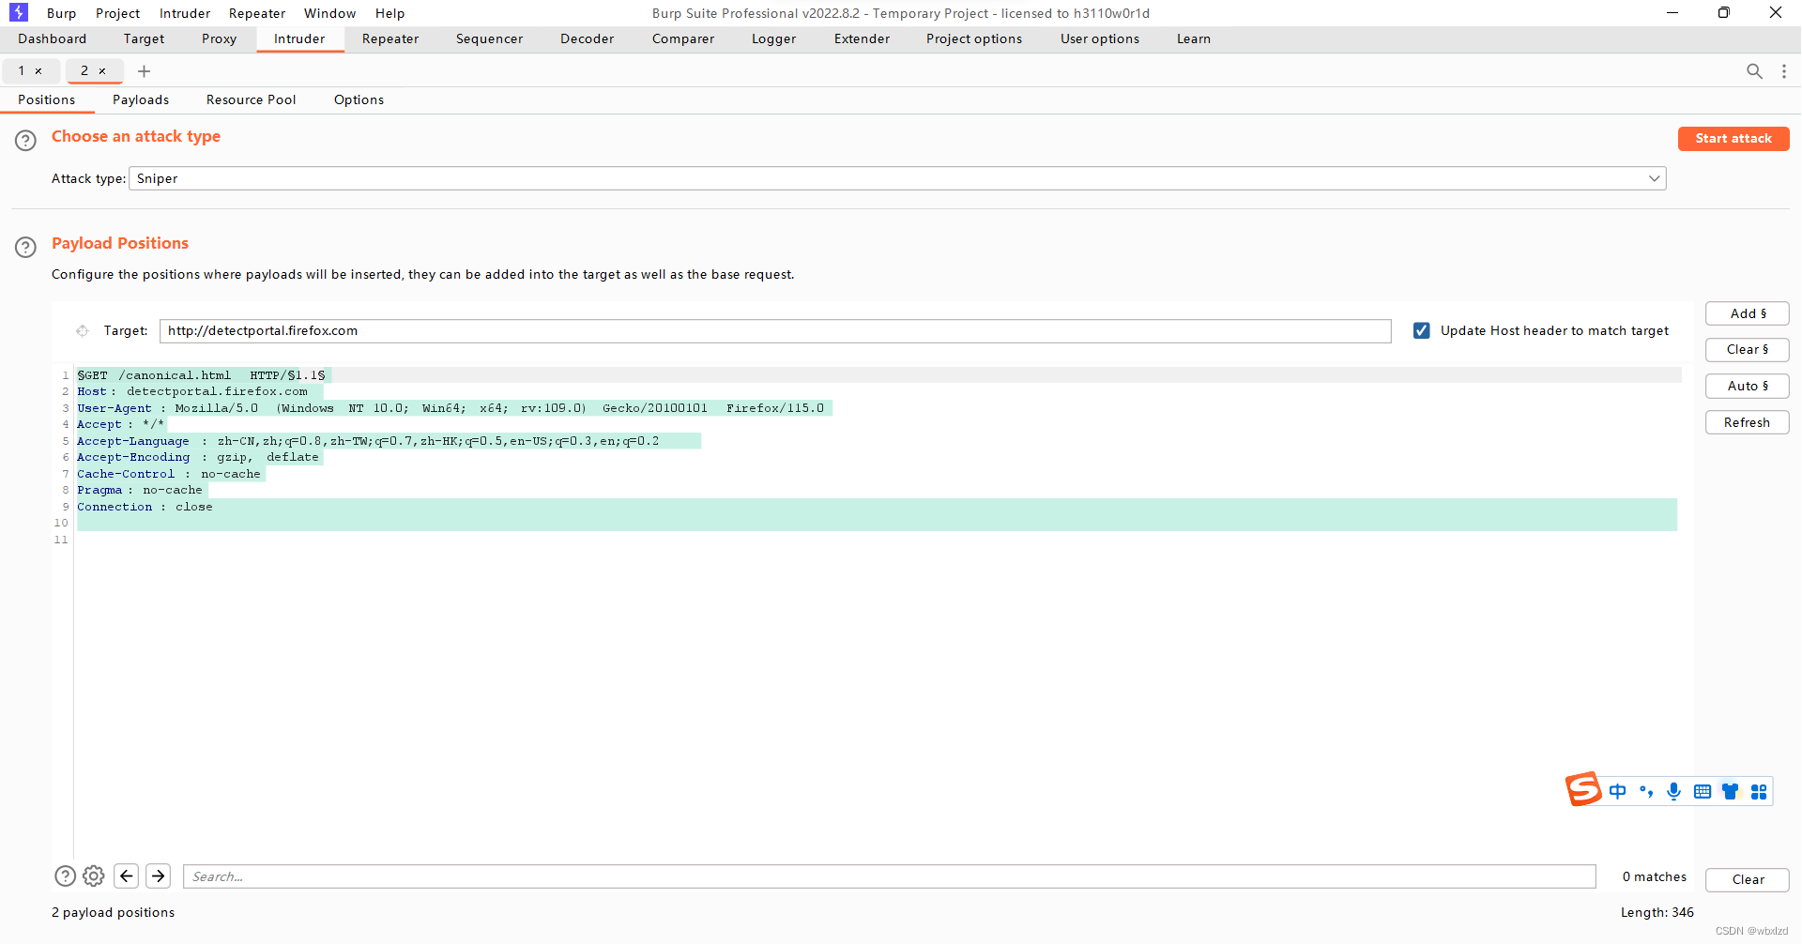
Task: Click the Sogou input method S logo
Action: [x=1583, y=789]
